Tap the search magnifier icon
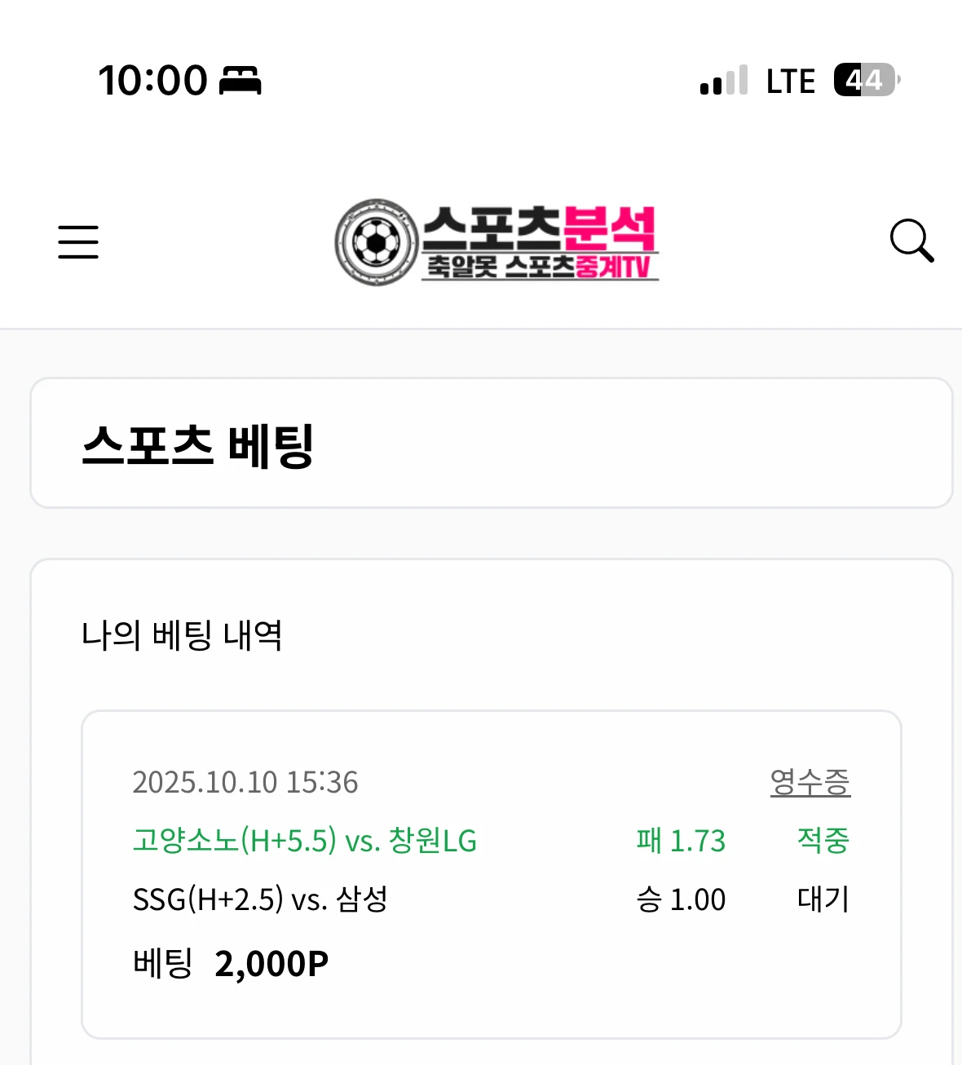The image size is (962, 1065). pyautogui.click(x=911, y=241)
